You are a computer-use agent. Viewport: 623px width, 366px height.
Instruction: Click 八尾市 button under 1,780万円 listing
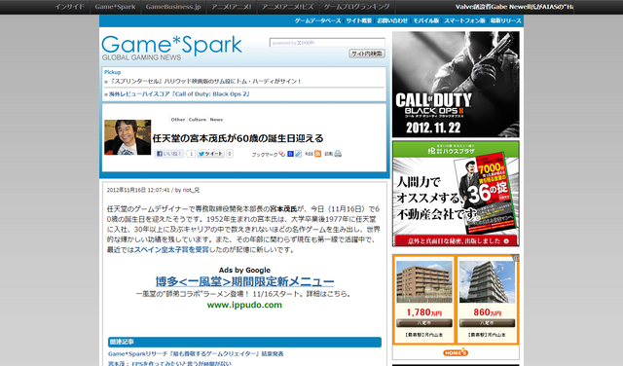click(424, 323)
